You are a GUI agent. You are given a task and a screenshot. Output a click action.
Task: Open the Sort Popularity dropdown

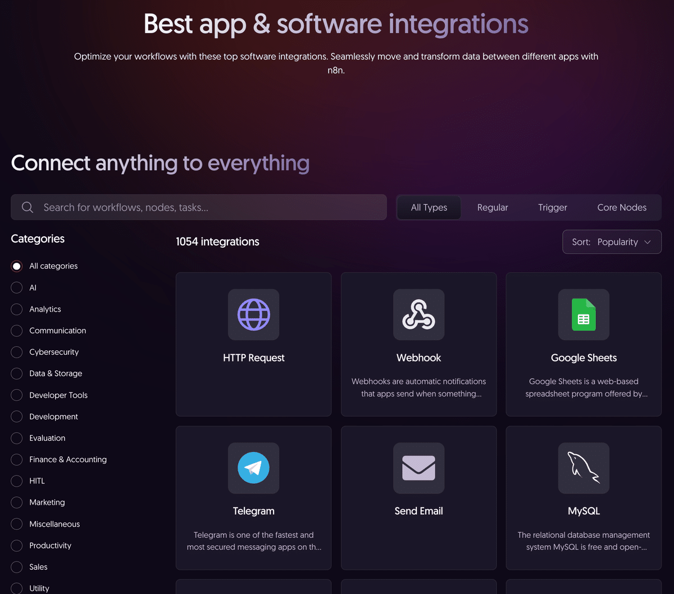pyautogui.click(x=612, y=241)
